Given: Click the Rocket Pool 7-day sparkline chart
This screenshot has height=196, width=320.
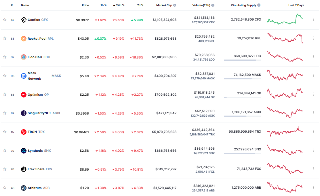Looking at the screenshot, I should click(x=285, y=38).
